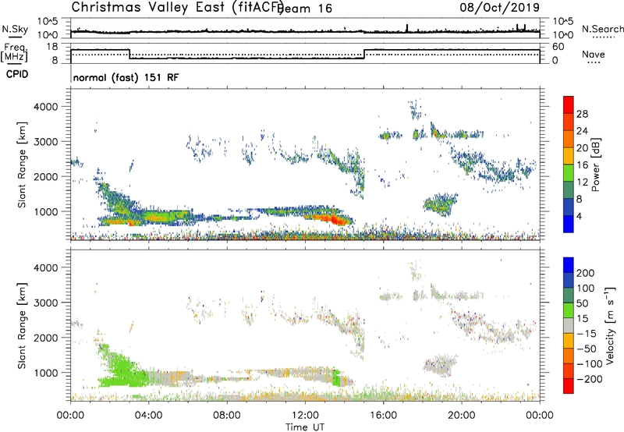This screenshot has width=624, height=432.
Task: Select the Velocity [m s-1] colorbar title
Action: 610,326
